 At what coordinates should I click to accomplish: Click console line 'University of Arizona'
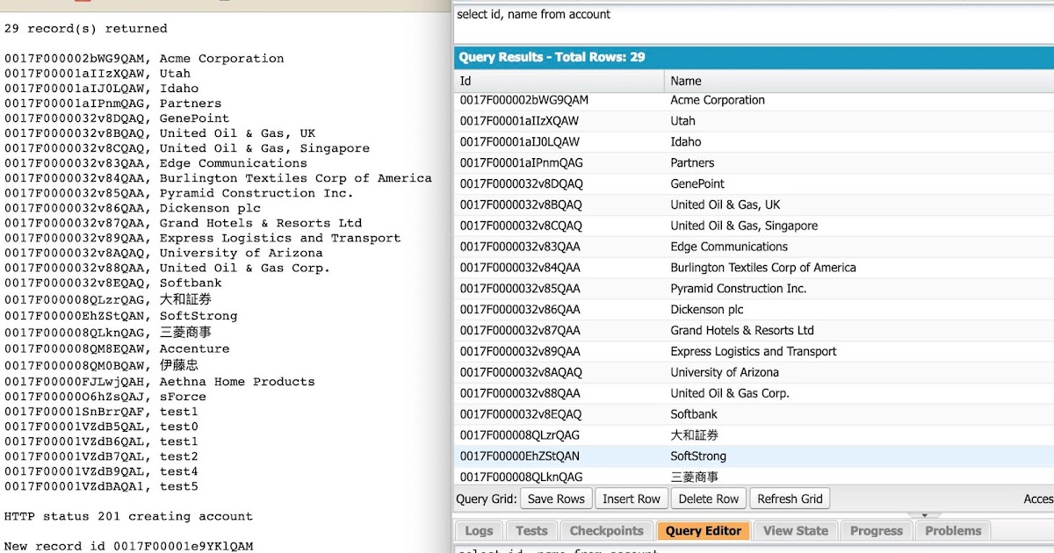point(163,253)
